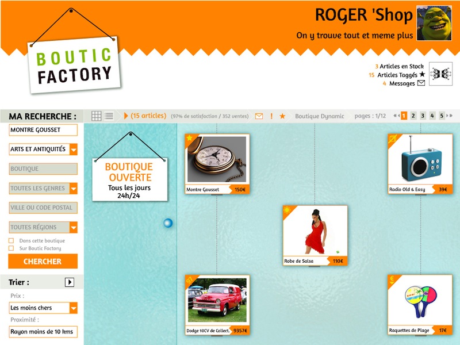Switch to grid view layout

[x=97, y=116]
